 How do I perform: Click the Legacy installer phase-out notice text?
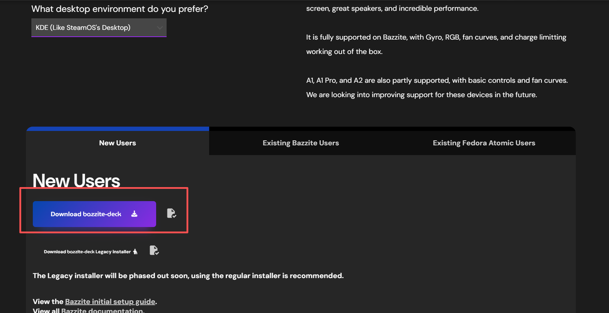coord(189,276)
